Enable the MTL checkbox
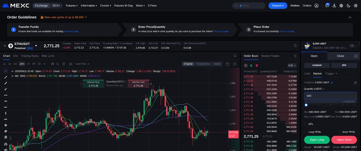The image size is (361, 151). tap(306, 124)
